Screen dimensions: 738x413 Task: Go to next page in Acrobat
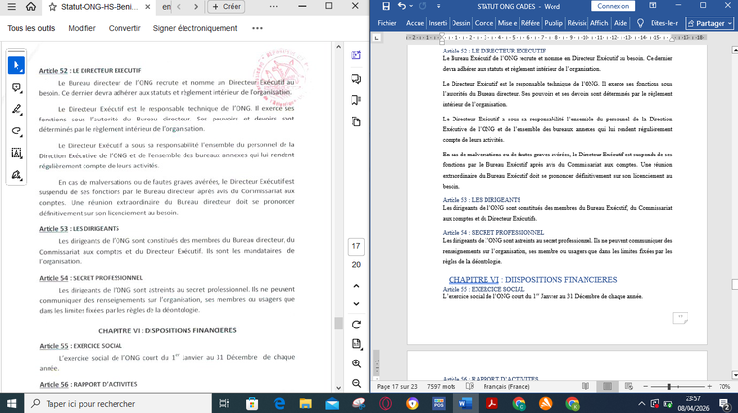click(356, 304)
